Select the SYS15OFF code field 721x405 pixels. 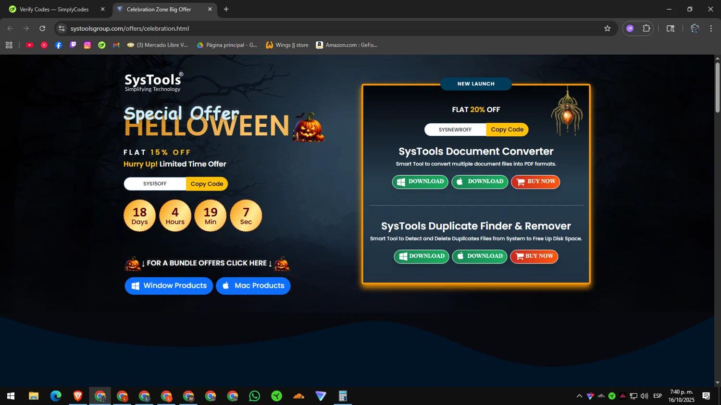click(x=155, y=184)
